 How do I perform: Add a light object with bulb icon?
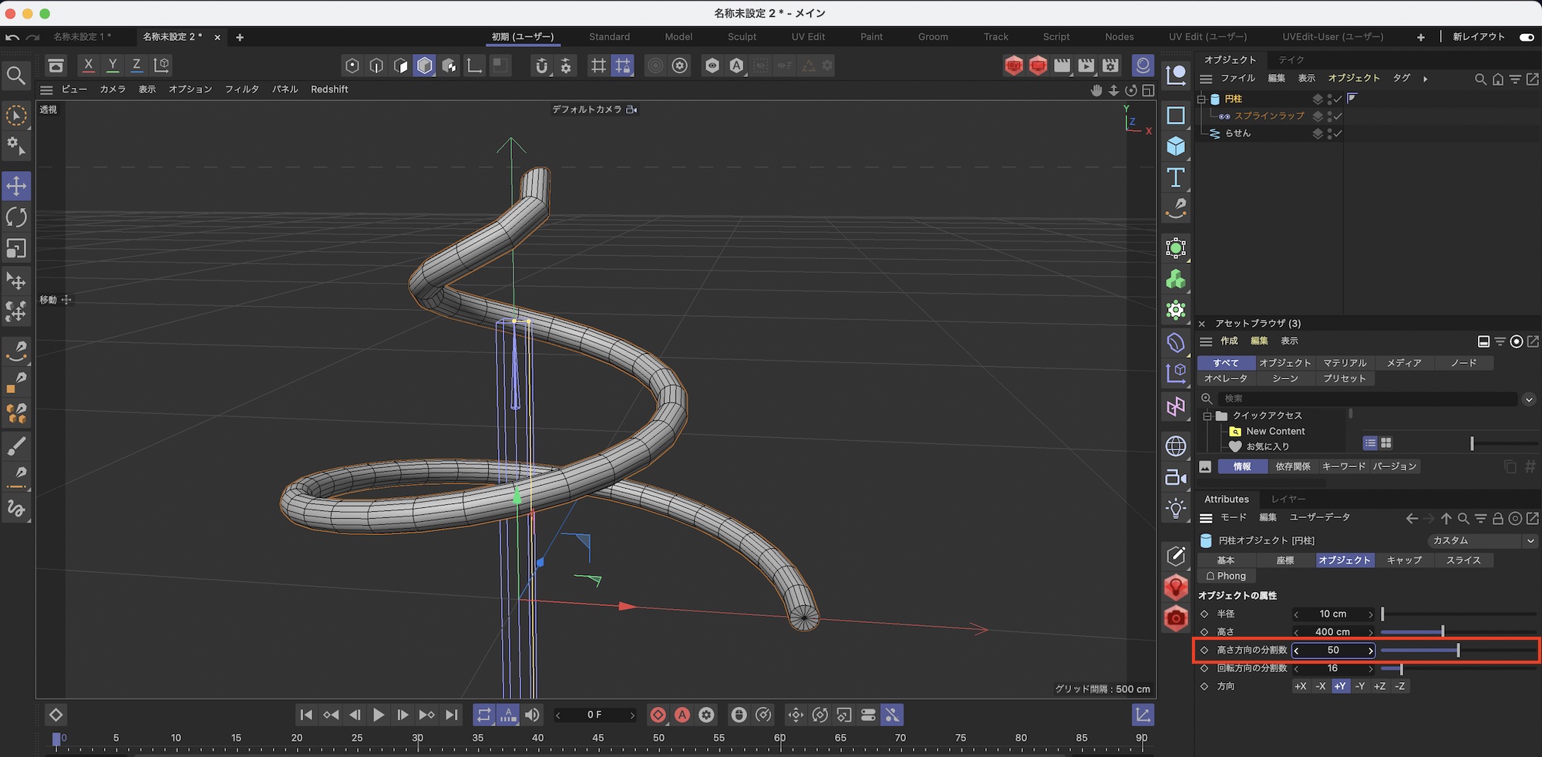pos(1175,509)
